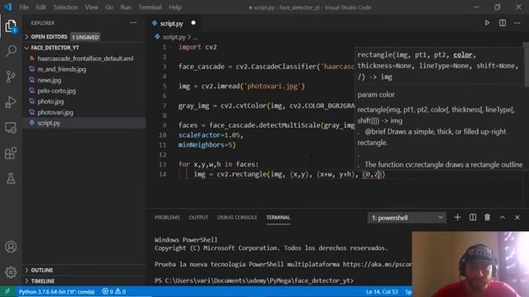Maximize the panel with up chevron
This screenshot has width=529, height=297.
tap(503, 218)
